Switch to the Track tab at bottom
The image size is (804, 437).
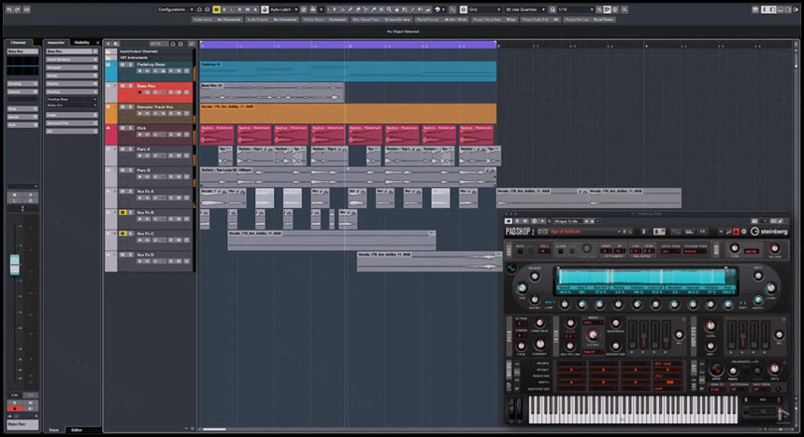pyautogui.click(x=54, y=430)
